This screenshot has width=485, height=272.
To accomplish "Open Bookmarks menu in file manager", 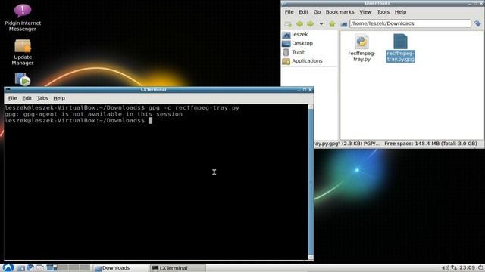I will [339, 12].
